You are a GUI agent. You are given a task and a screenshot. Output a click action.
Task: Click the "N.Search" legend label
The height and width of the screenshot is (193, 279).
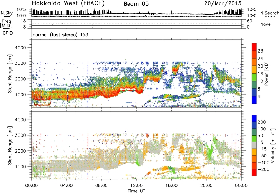(269, 13)
